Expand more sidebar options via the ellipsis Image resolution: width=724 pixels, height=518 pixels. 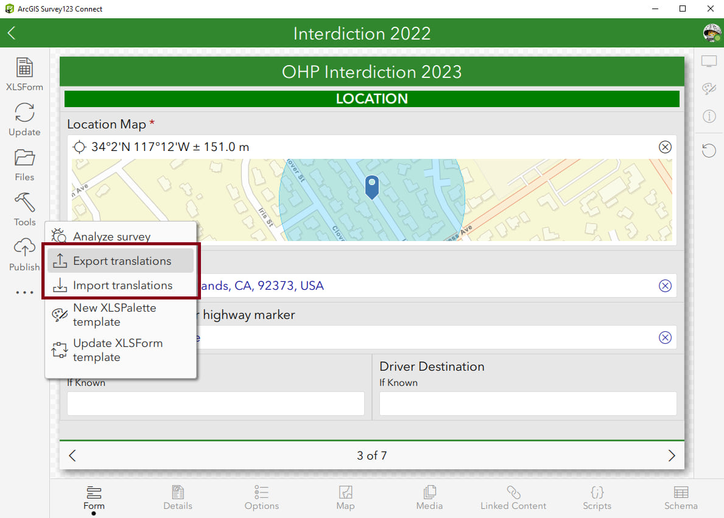[x=24, y=292]
